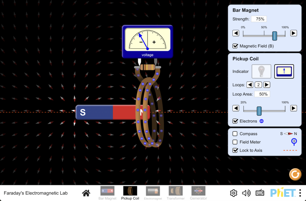Click the bar magnet's south pole
The image size is (306, 201).
94,113
